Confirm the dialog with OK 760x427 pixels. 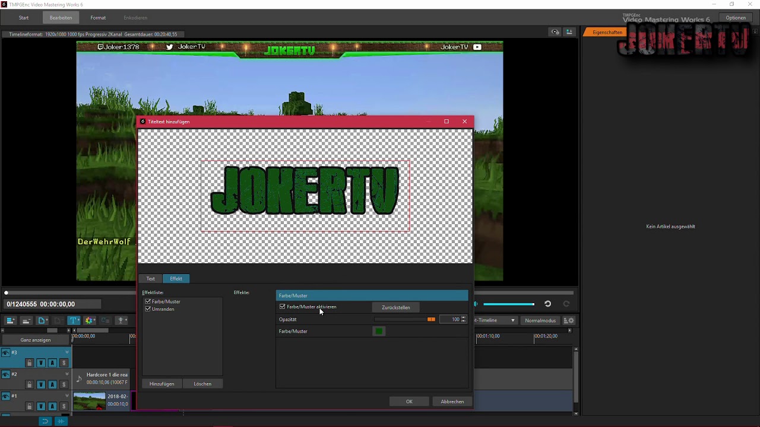(409, 401)
